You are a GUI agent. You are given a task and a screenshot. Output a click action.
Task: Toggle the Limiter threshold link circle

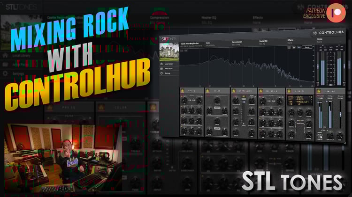coord(318,102)
